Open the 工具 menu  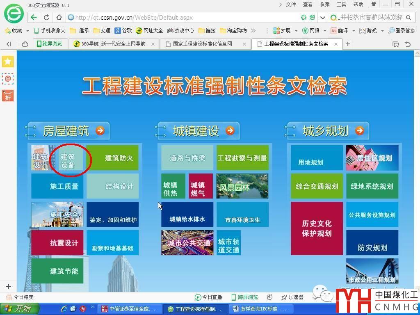coord(341,4)
